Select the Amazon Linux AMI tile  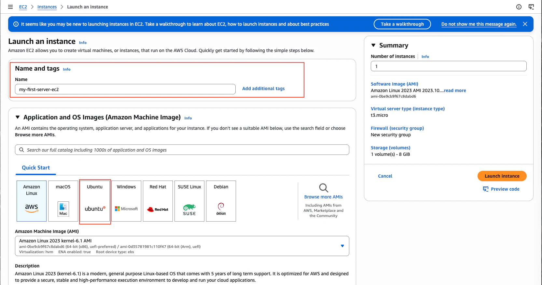coord(32,201)
